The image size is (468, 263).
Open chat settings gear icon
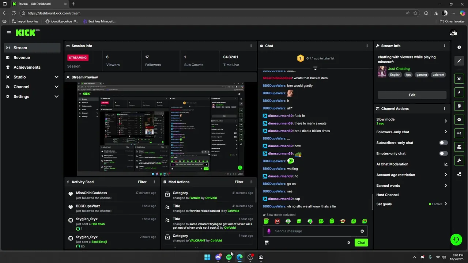point(348,243)
